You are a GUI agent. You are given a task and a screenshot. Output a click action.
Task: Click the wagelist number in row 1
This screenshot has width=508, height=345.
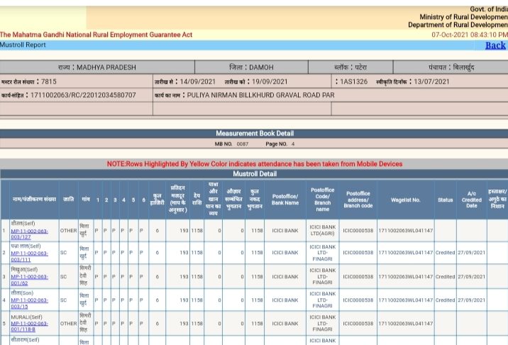point(405,231)
